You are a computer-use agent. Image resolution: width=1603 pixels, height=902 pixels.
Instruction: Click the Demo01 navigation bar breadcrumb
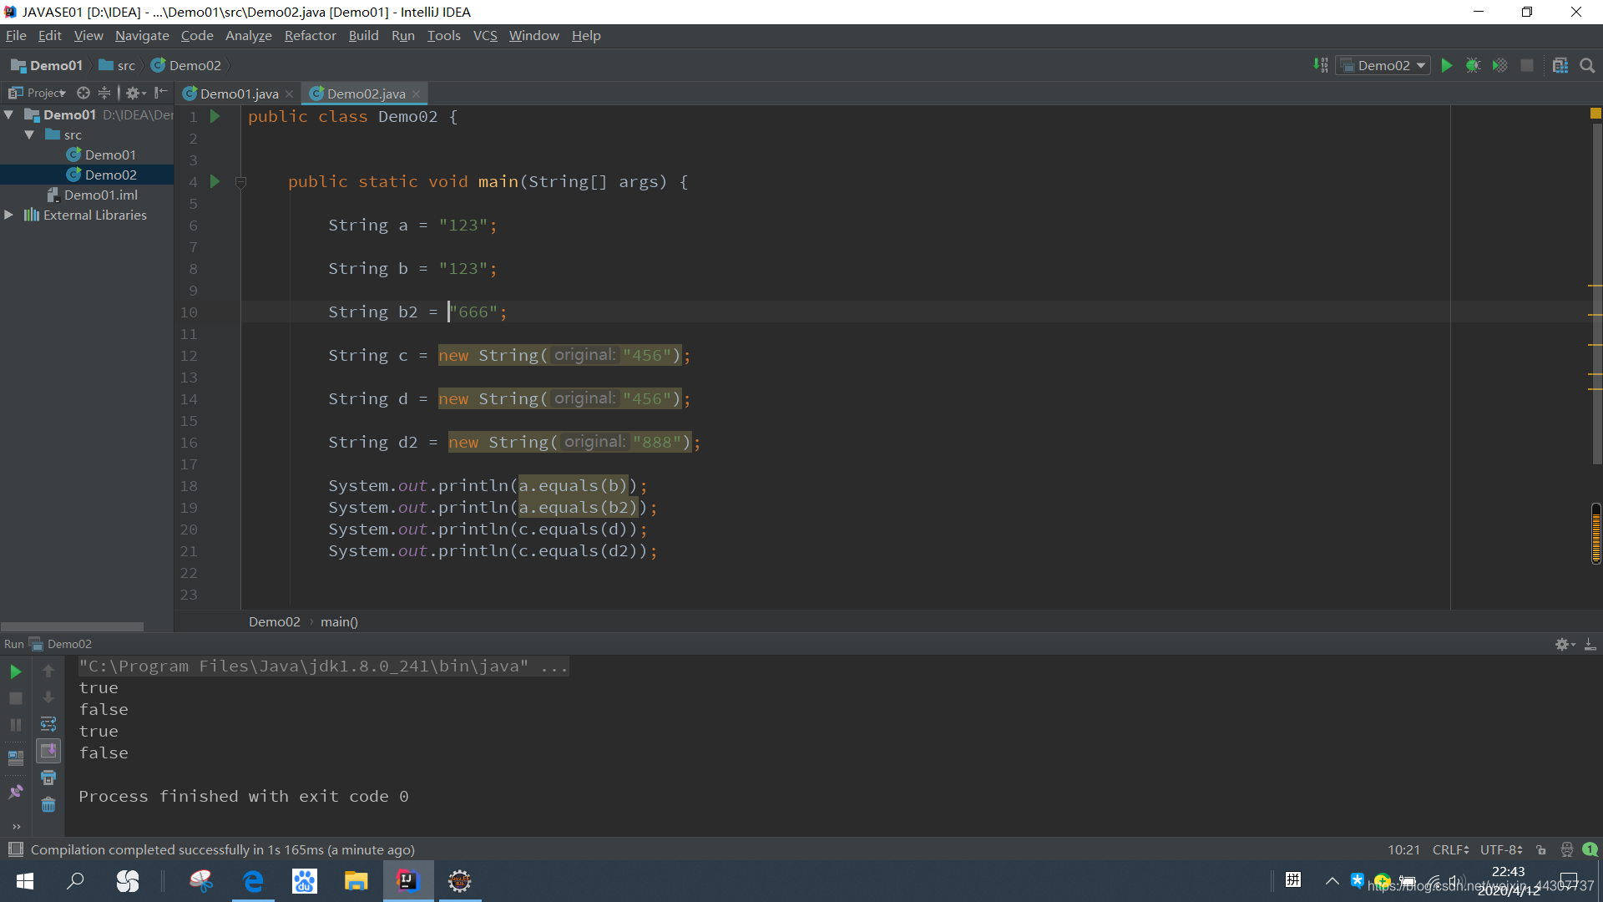[47, 65]
